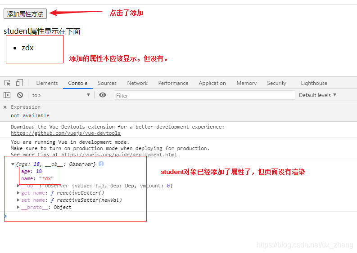Open the Performance tab

(x=173, y=83)
